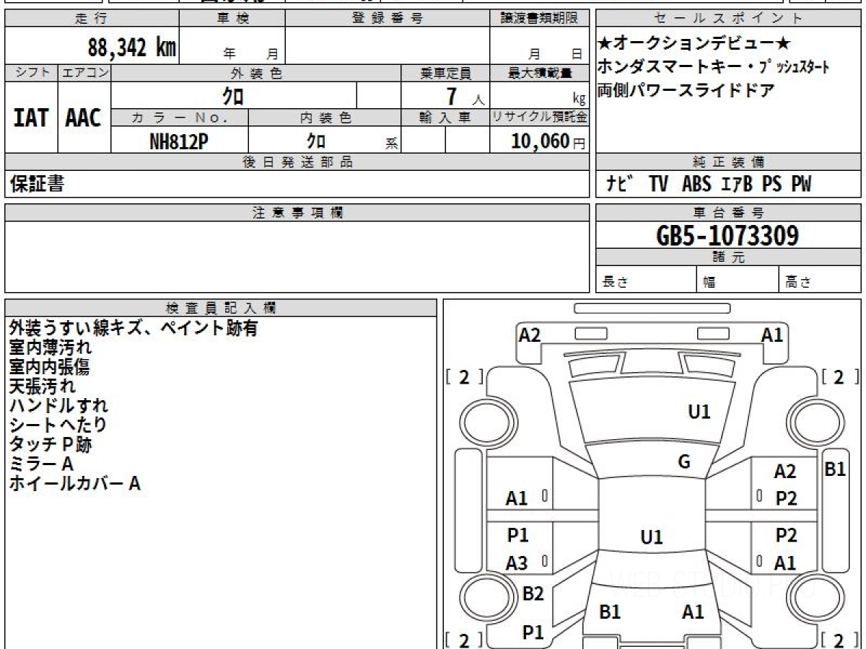The image size is (866, 649).
Task: Select the AAC air conditioner value
Action: point(84,118)
